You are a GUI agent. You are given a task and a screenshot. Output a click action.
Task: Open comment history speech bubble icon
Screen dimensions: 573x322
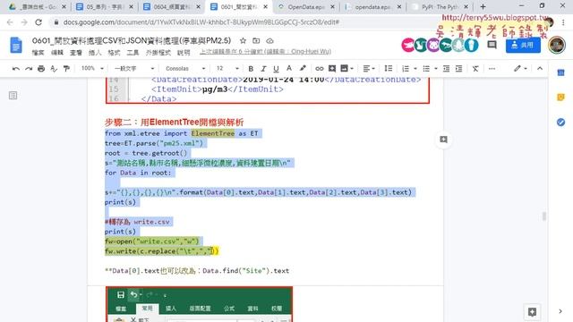point(492,46)
